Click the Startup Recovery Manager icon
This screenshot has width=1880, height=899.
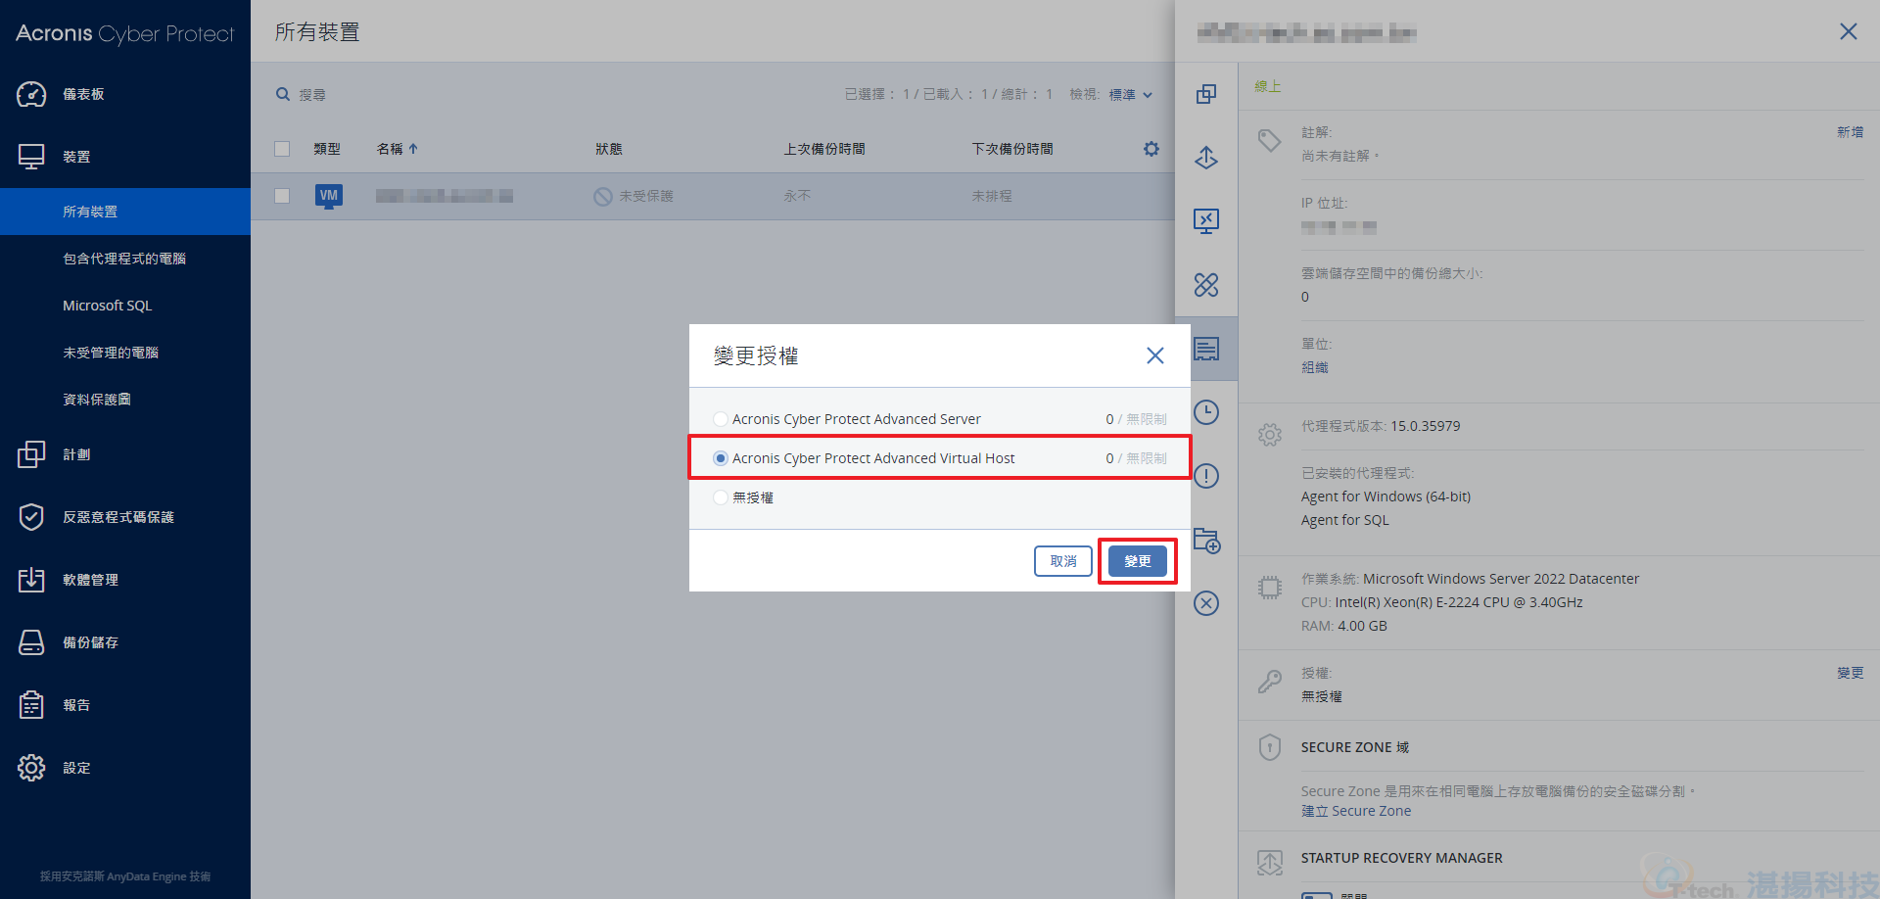1270,863
